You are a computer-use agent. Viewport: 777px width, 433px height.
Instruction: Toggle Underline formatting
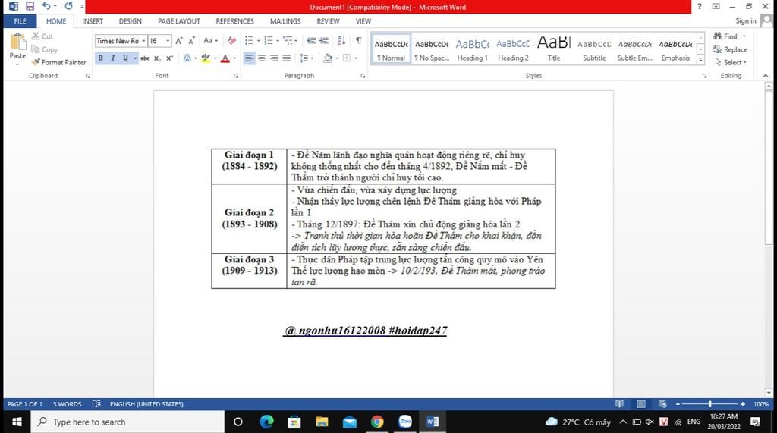pos(125,58)
